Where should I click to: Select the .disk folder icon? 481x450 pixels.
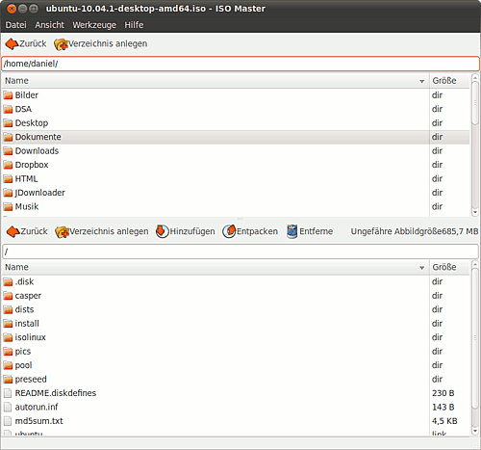click(x=8, y=282)
